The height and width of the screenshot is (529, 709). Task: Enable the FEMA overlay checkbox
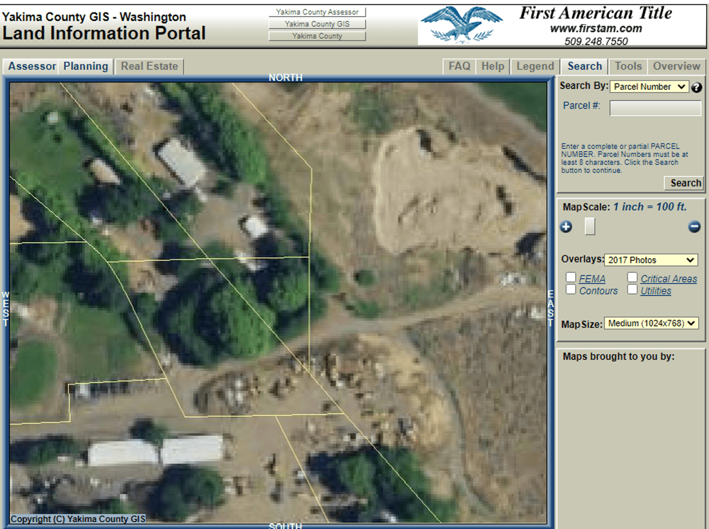571,277
